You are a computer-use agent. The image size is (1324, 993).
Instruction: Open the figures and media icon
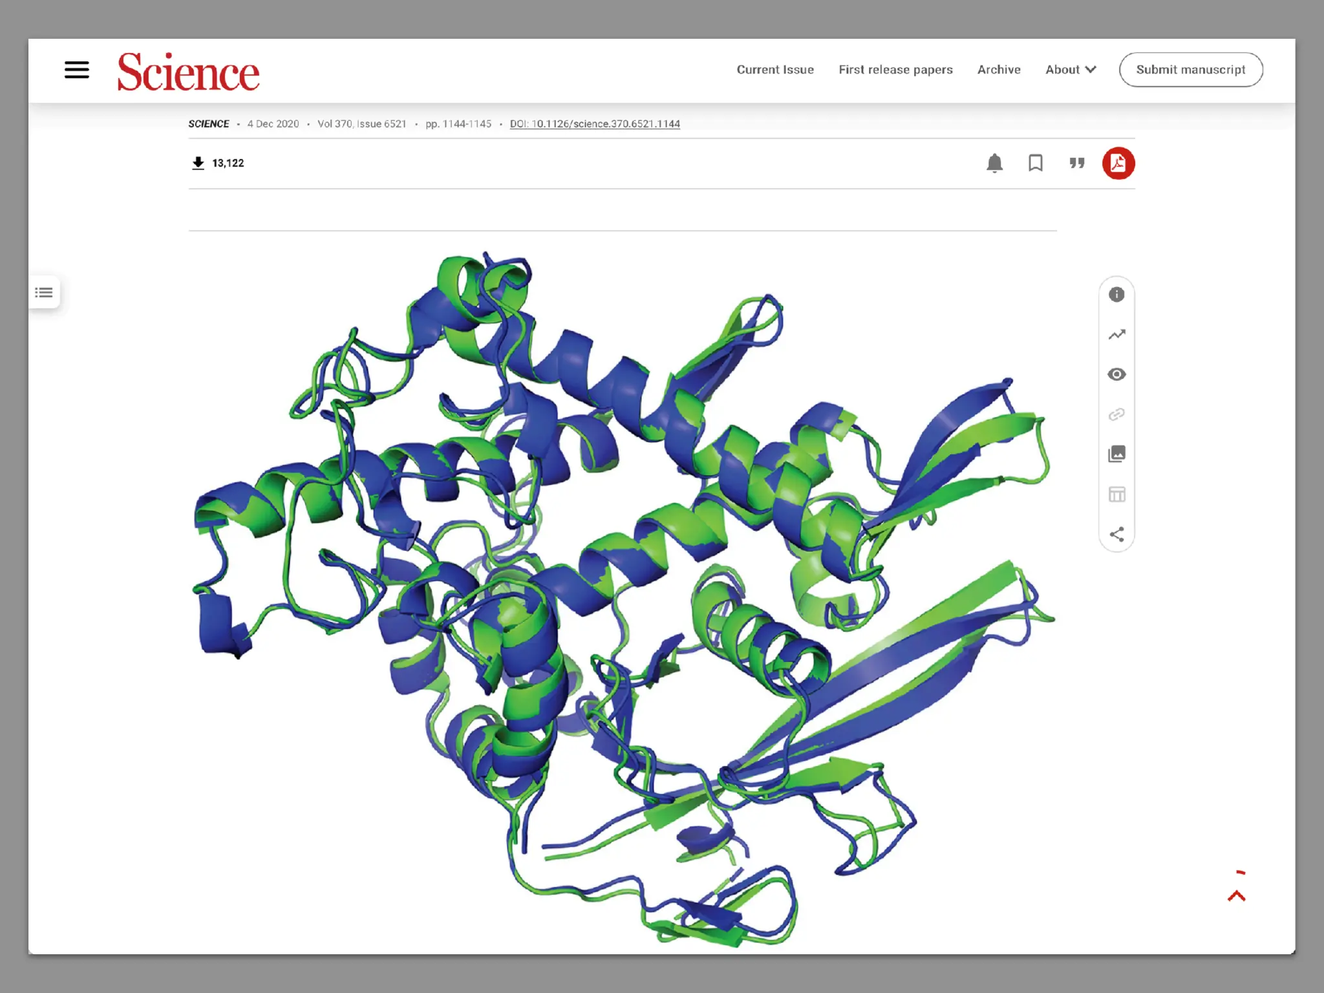[x=1116, y=454]
